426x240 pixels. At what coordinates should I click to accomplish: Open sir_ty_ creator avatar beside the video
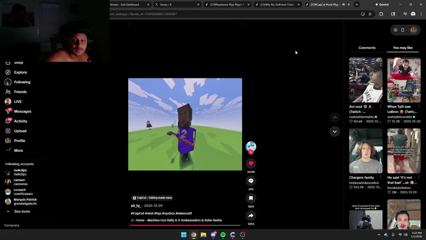pos(251,146)
